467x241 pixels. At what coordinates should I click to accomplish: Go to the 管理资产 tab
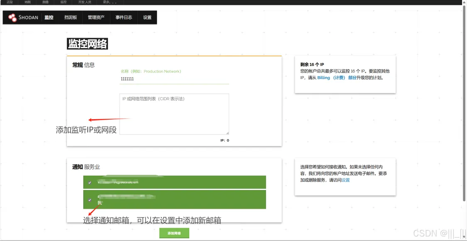pyautogui.click(x=96, y=17)
